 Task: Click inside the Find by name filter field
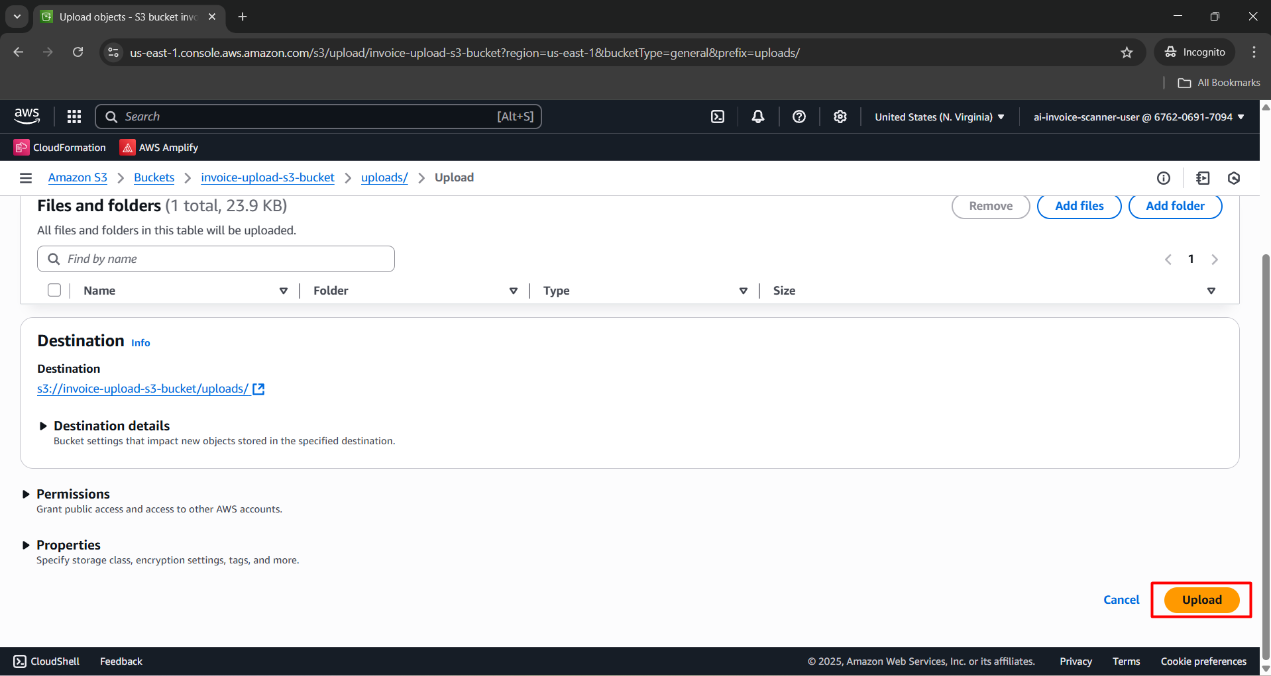[215, 259]
